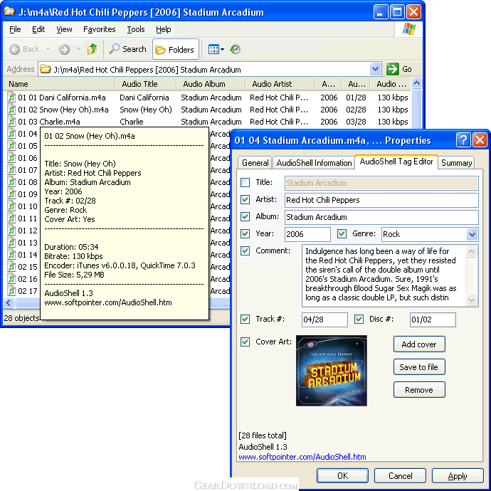491x491 pixels.
Task: Open the Favorites menu
Action: click(x=99, y=29)
